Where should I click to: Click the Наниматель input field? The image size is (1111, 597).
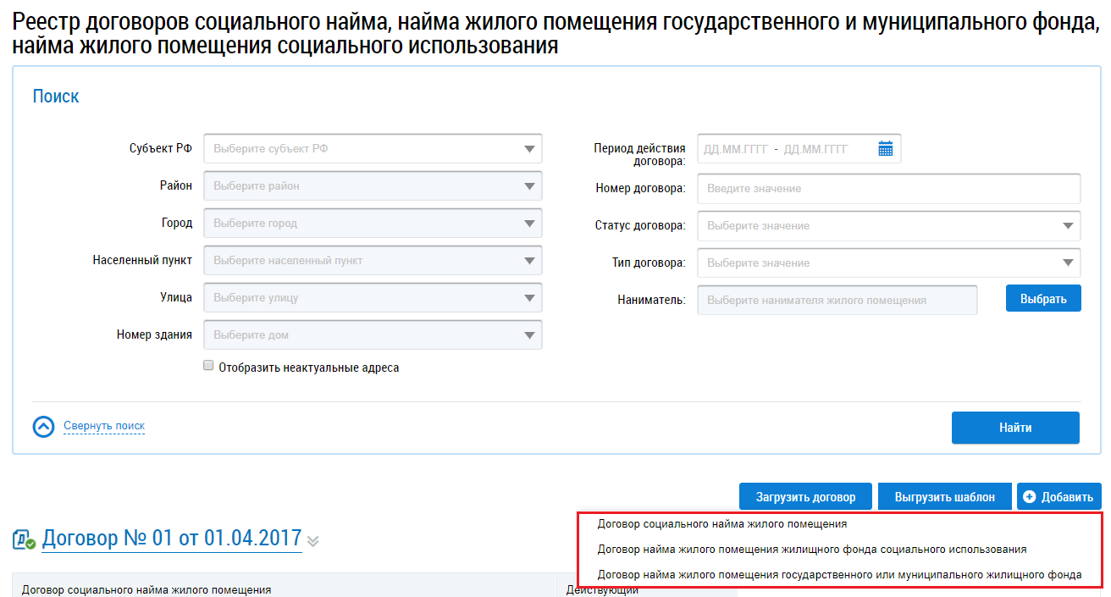pos(837,300)
